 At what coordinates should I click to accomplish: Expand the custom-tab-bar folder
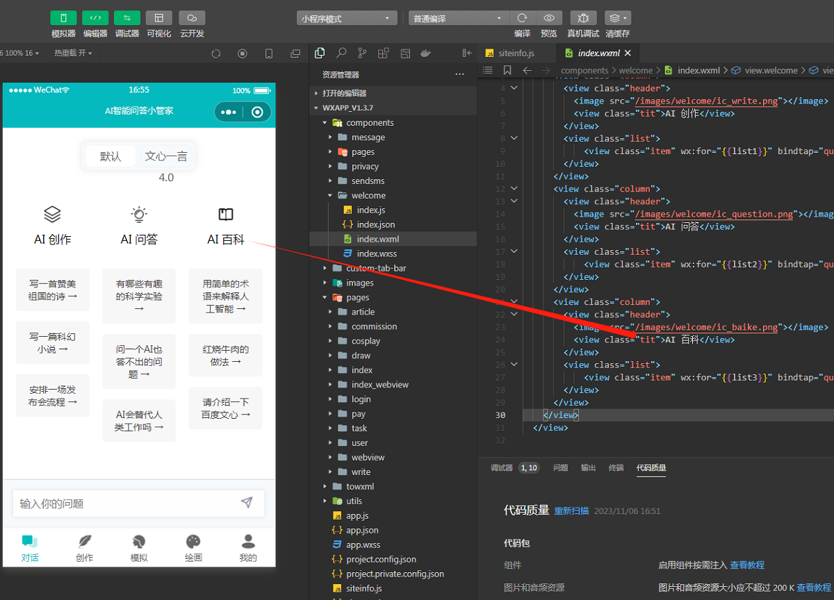(x=376, y=268)
